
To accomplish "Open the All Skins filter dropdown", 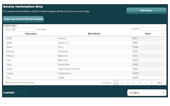I will tap(147, 93).
